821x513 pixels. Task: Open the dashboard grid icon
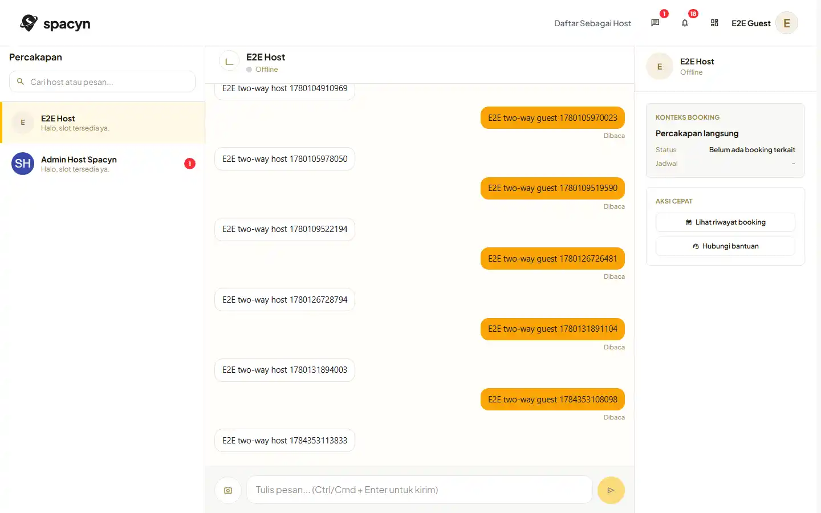pos(714,23)
